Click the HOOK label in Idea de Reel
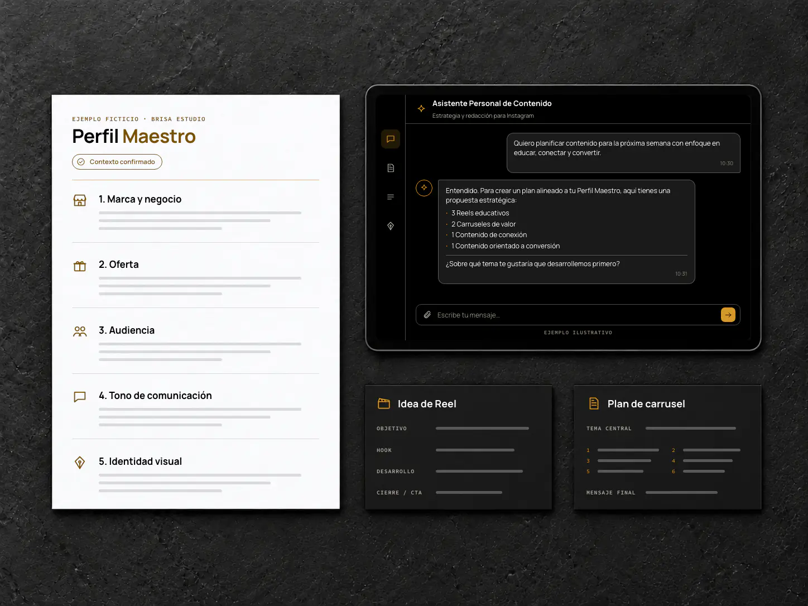This screenshot has width=808, height=606. [384, 450]
